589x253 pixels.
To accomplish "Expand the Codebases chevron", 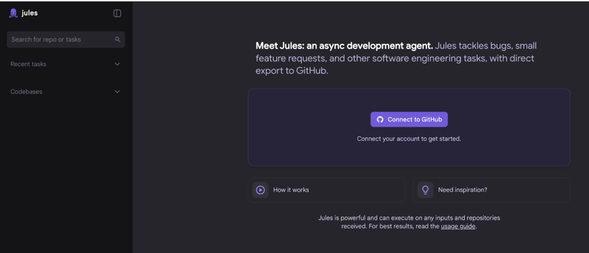I will point(117,92).
